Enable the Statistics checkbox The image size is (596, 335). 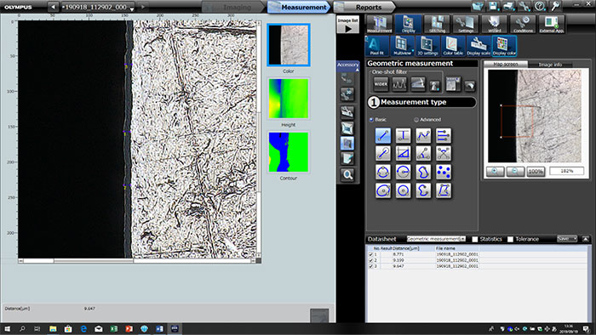(475, 239)
